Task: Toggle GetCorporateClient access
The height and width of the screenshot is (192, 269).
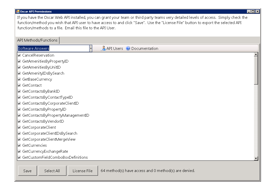Action: (x=19, y=127)
